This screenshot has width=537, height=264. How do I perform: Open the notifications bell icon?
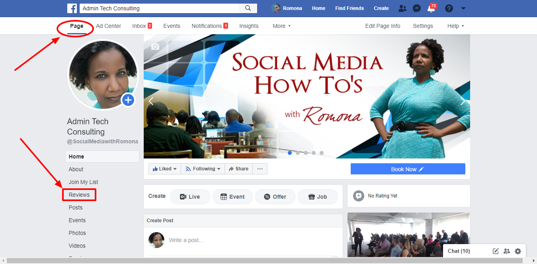point(431,9)
